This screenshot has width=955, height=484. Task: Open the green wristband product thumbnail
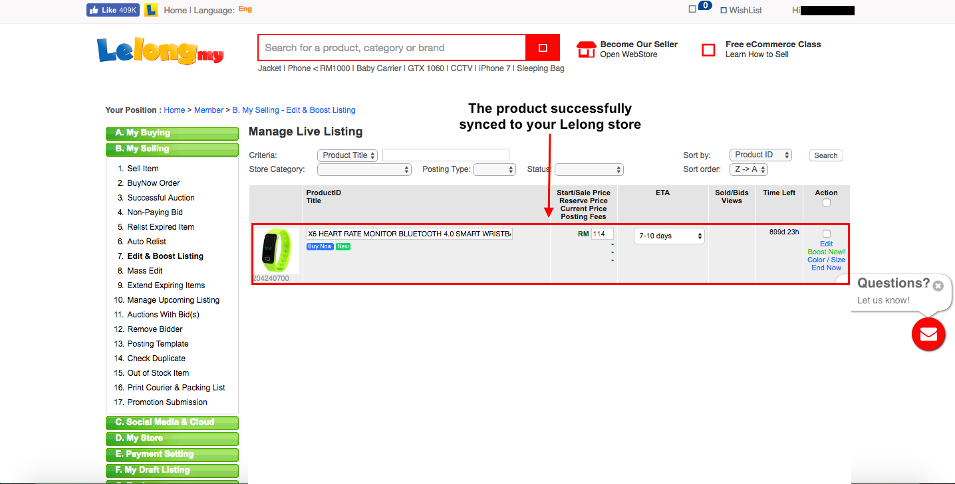277,251
